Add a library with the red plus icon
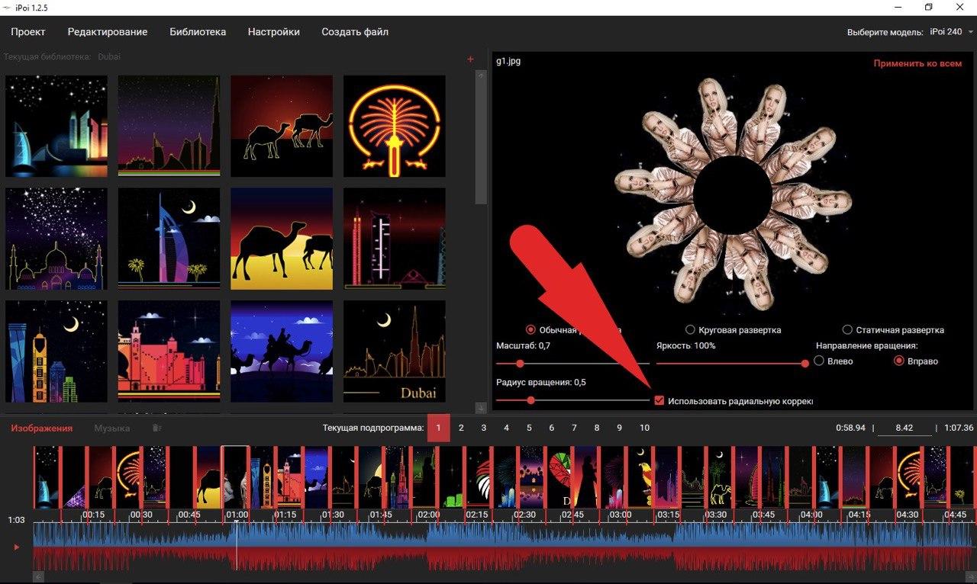Screen dimensions: 977x584 (x=470, y=59)
